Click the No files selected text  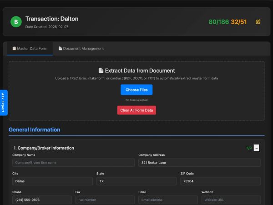pos(136,100)
